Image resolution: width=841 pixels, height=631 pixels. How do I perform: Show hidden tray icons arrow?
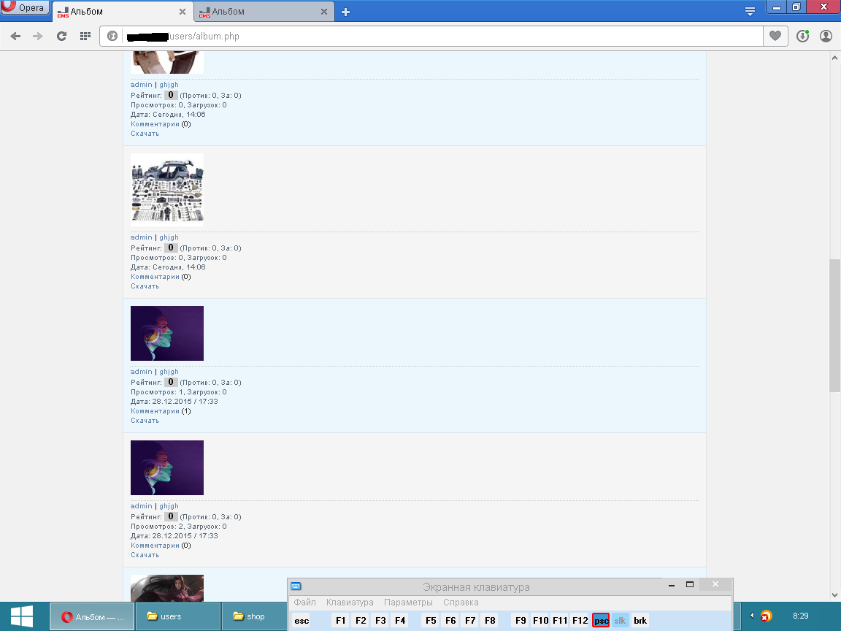752,616
